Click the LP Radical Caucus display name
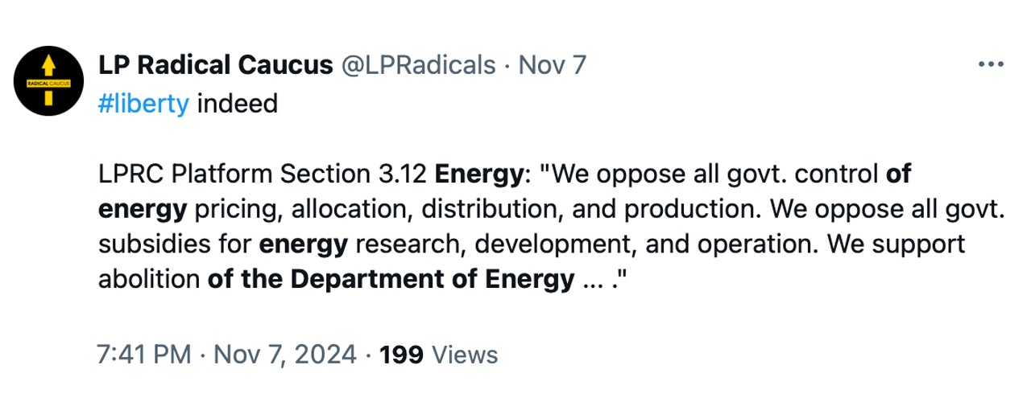Viewport: 1031px width, 402px height. [x=215, y=65]
